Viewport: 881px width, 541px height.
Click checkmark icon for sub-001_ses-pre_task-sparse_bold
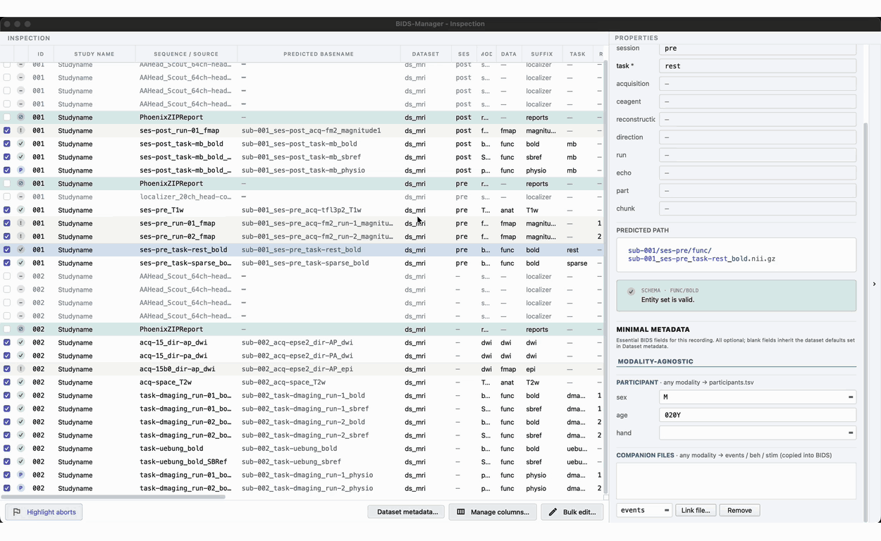click(x=21, y=263)
